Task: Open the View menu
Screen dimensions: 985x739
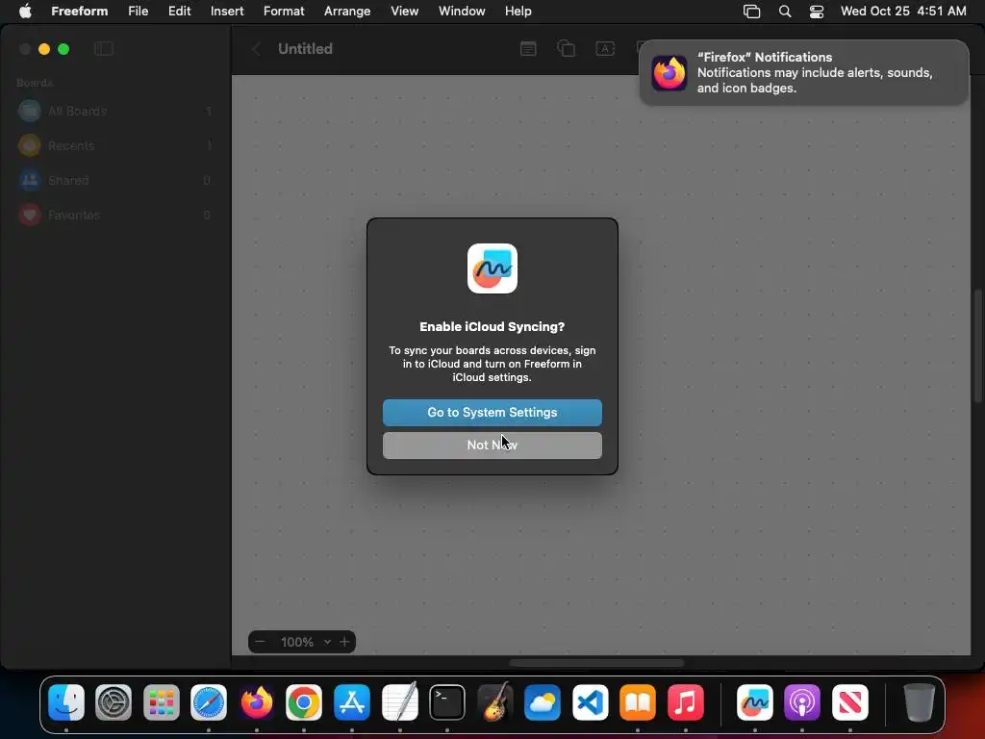Action: click(405, 11)
